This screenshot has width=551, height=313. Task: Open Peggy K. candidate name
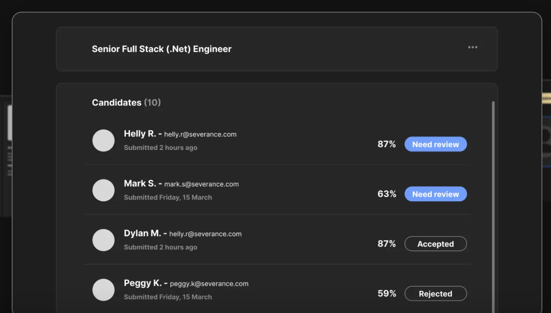pyautogui.click(x=142, y=283)
